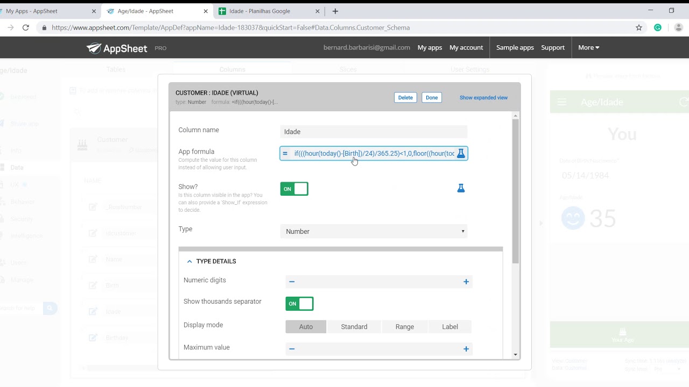
Task: Click the Delete column button
Action: point(405,97)
